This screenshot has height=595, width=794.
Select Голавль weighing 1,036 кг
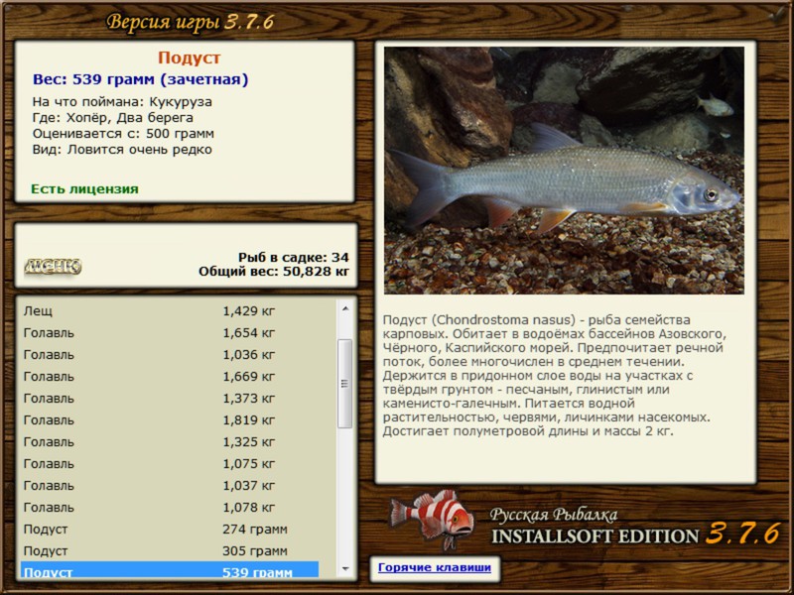(169, 355)
